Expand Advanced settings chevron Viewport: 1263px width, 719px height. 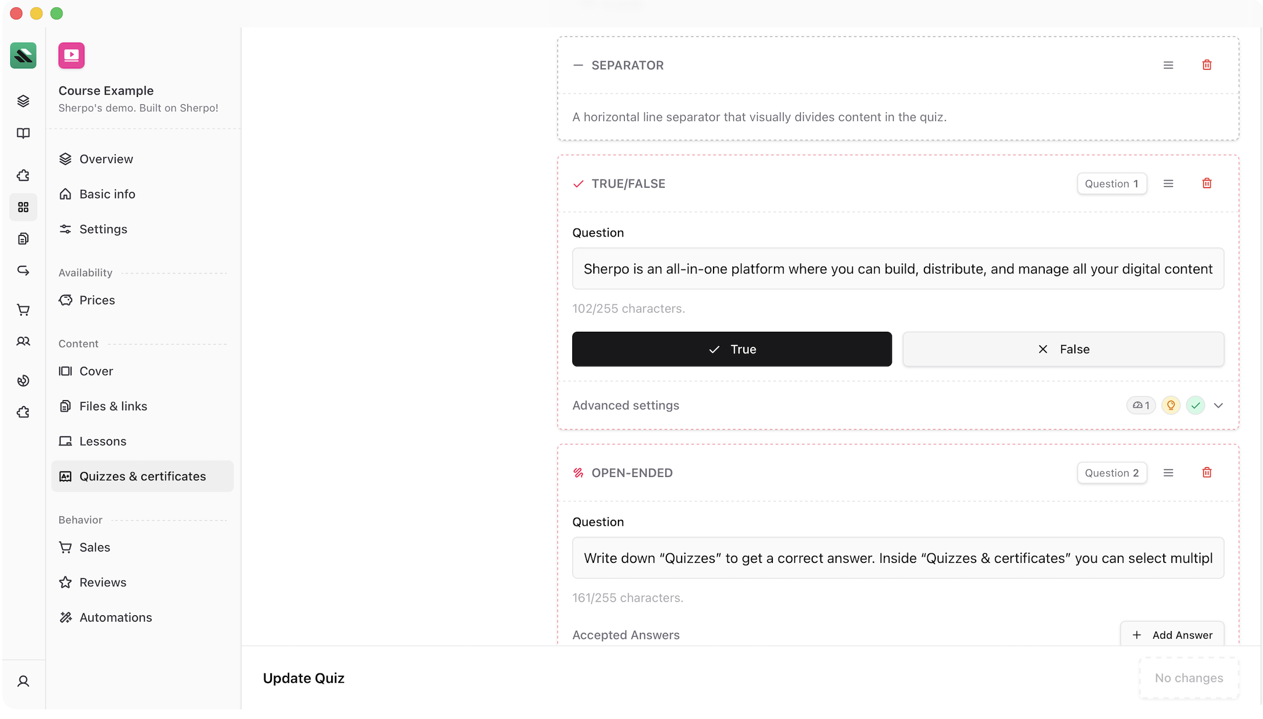tap(1219, 406)
